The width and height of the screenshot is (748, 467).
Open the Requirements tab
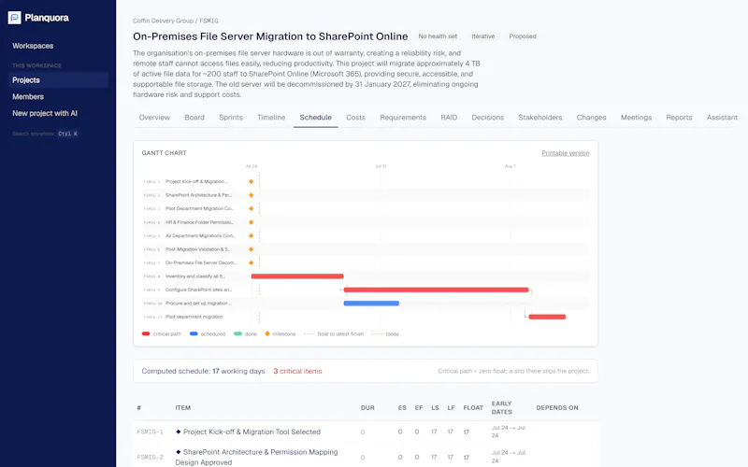coord(403,118)
